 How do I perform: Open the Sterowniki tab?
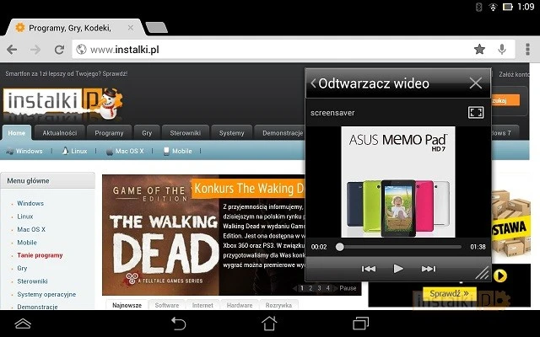tap(186, 133)
